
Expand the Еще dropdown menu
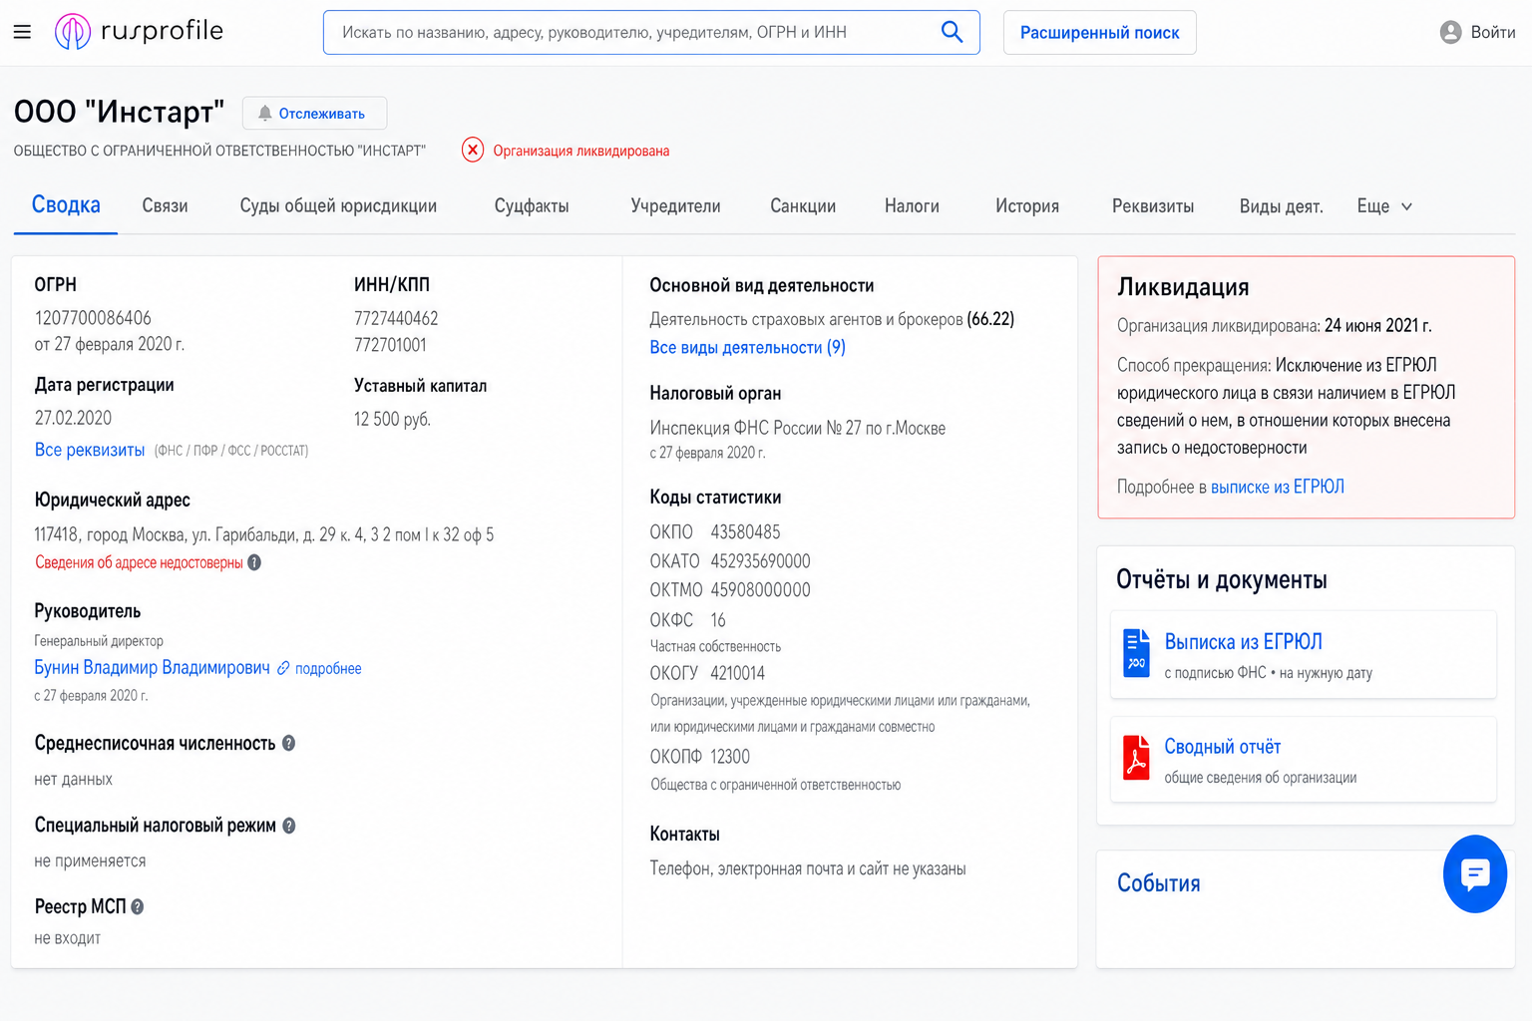click(x=1384, y=206)
